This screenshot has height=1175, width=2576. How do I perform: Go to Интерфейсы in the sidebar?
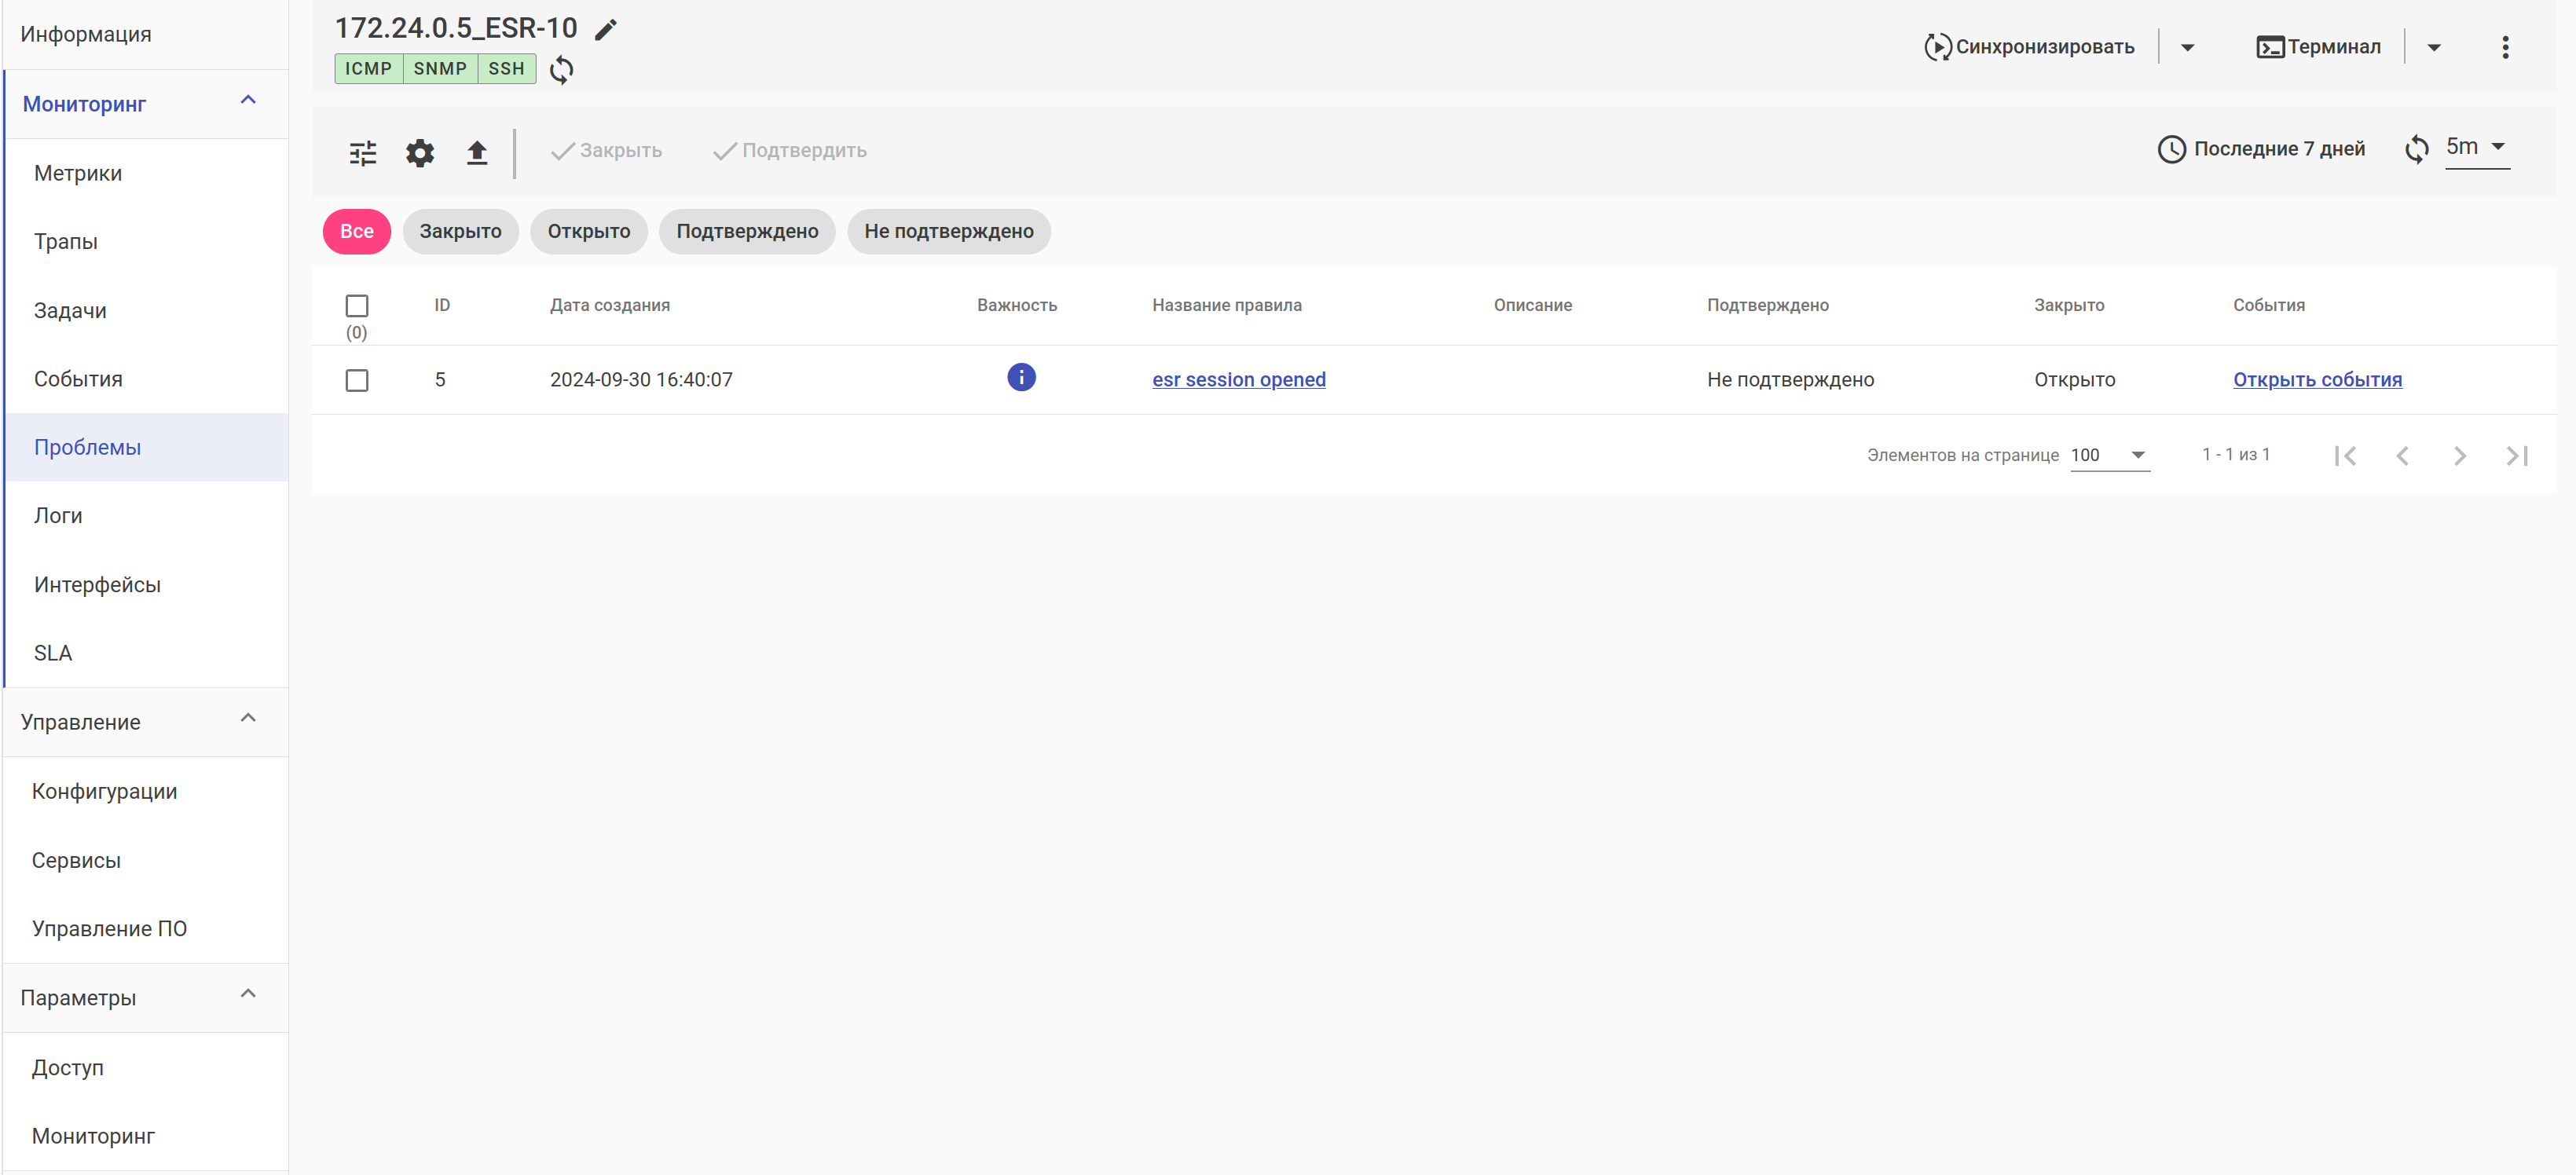pos(97,584)
